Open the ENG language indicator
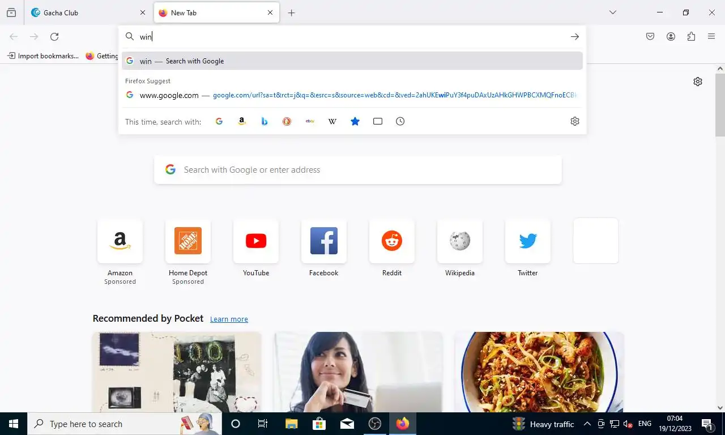This screenshot has width=725, height=435. point(645,424)
